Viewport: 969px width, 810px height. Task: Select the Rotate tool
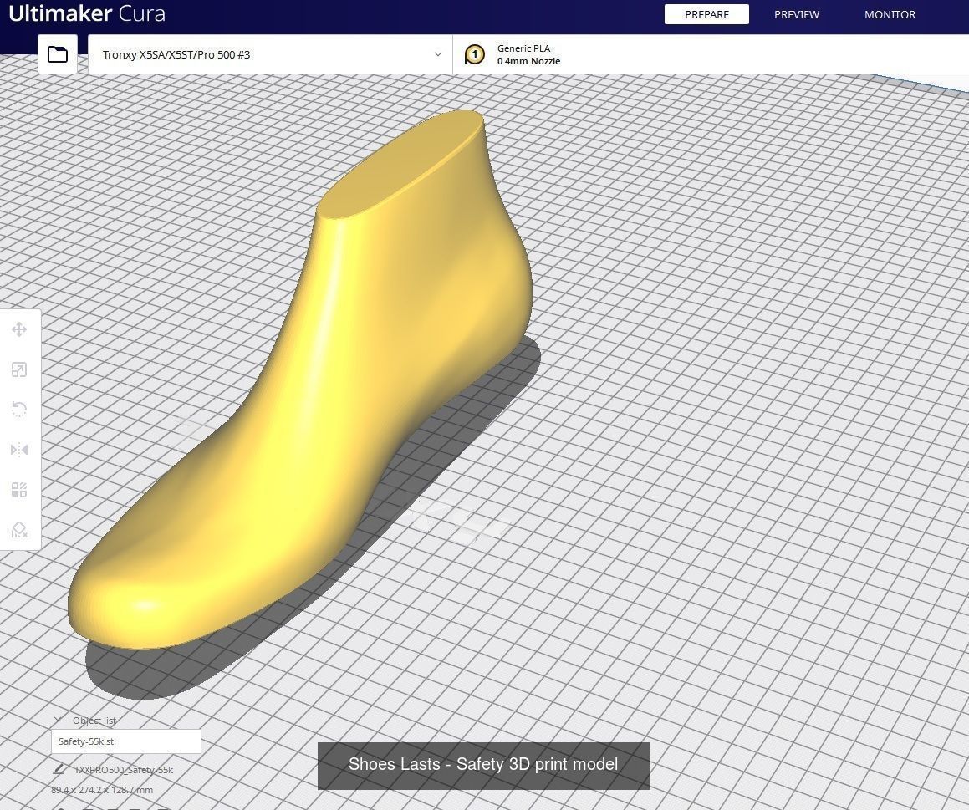[x=19, y=410]
